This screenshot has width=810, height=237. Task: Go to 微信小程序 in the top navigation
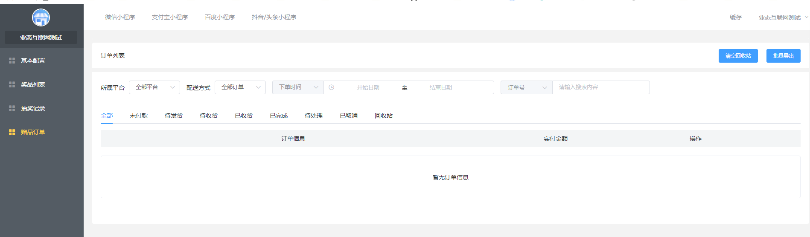coord(120,17)
